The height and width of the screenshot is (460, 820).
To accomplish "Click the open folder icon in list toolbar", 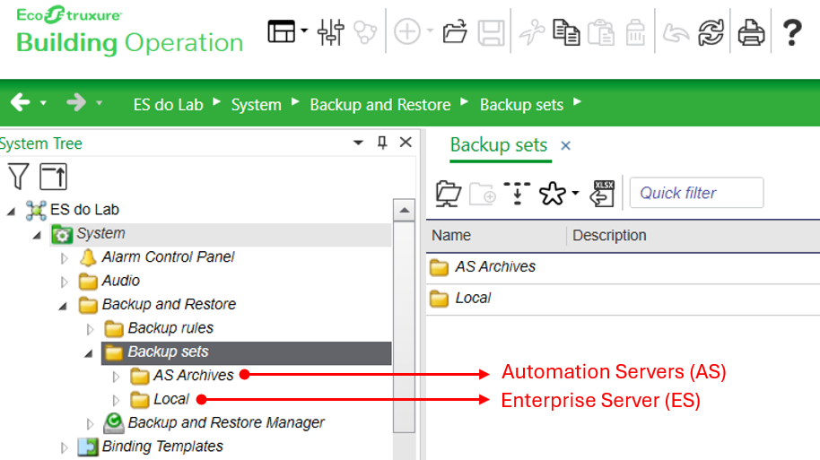I will point(449,194).
